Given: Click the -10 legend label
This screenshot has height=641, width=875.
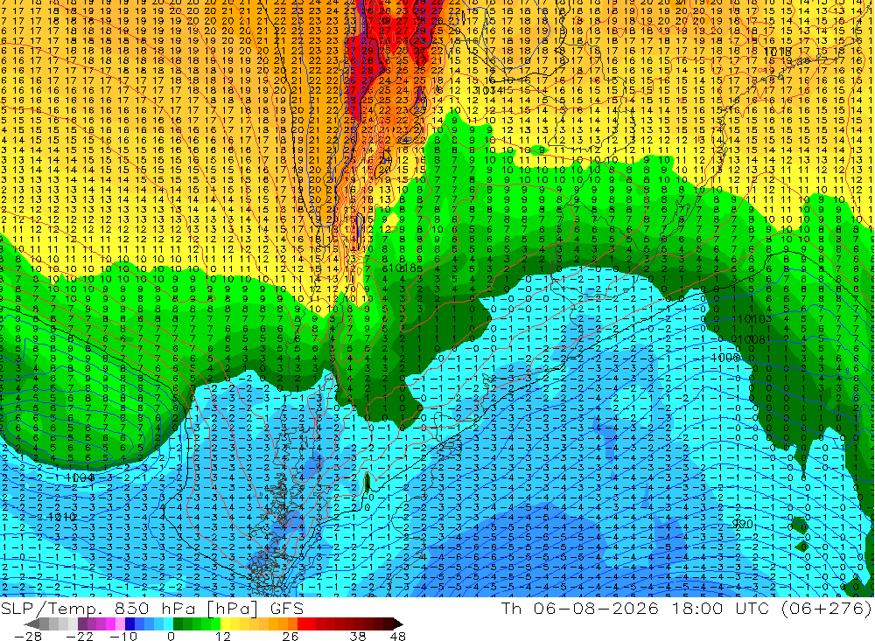Looking at the screenshot, I should tap(123, 637).
